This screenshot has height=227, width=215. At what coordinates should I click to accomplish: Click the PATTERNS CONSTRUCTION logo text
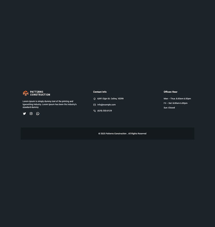40,93
